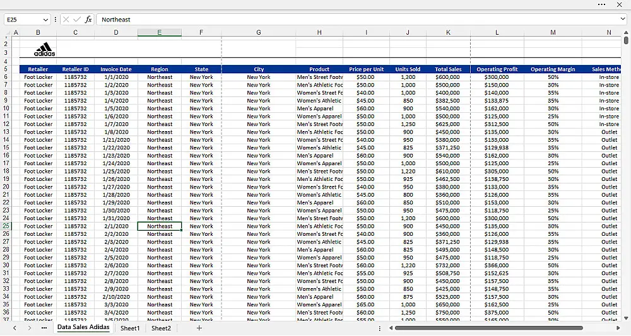The height and width of the screenshot is (336, 631).
Task: Click the horizontal scroll left arrow
Action: pos(391,328)
